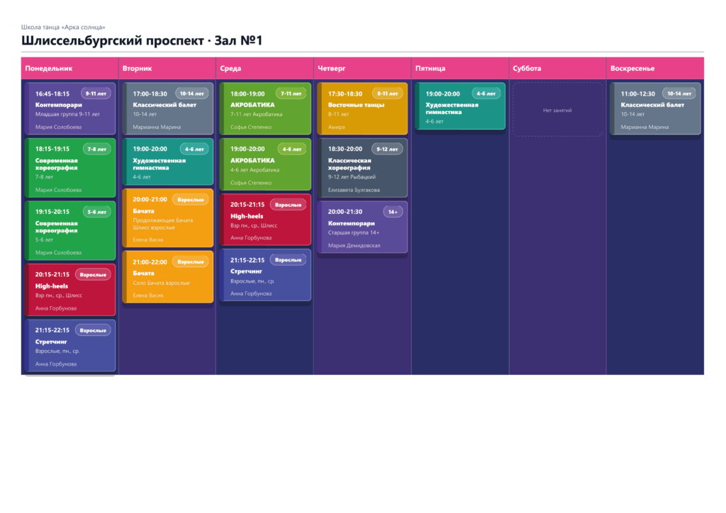Click the 14+ badge on Контемпорари
The image size is (726, 513).
coord(393,212)
